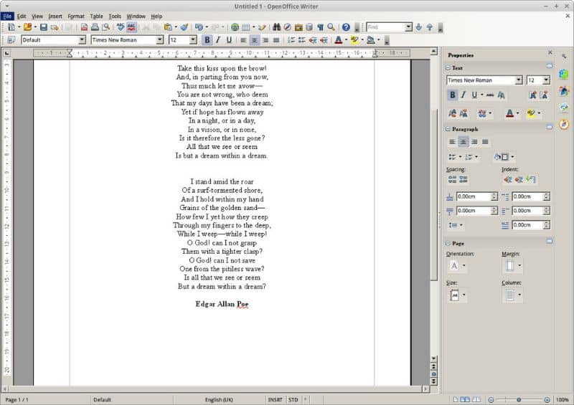Open the Table menu
This screenshot has height=405, width=574.
click(96, 16)
